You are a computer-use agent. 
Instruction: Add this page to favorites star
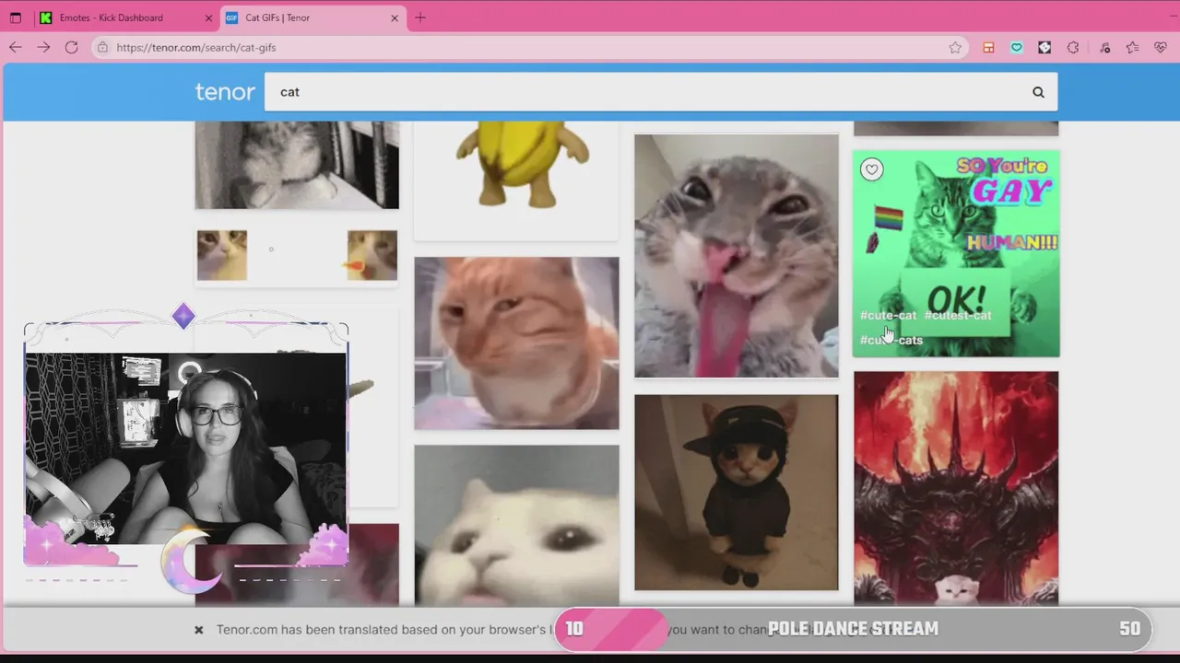point(955,47)
